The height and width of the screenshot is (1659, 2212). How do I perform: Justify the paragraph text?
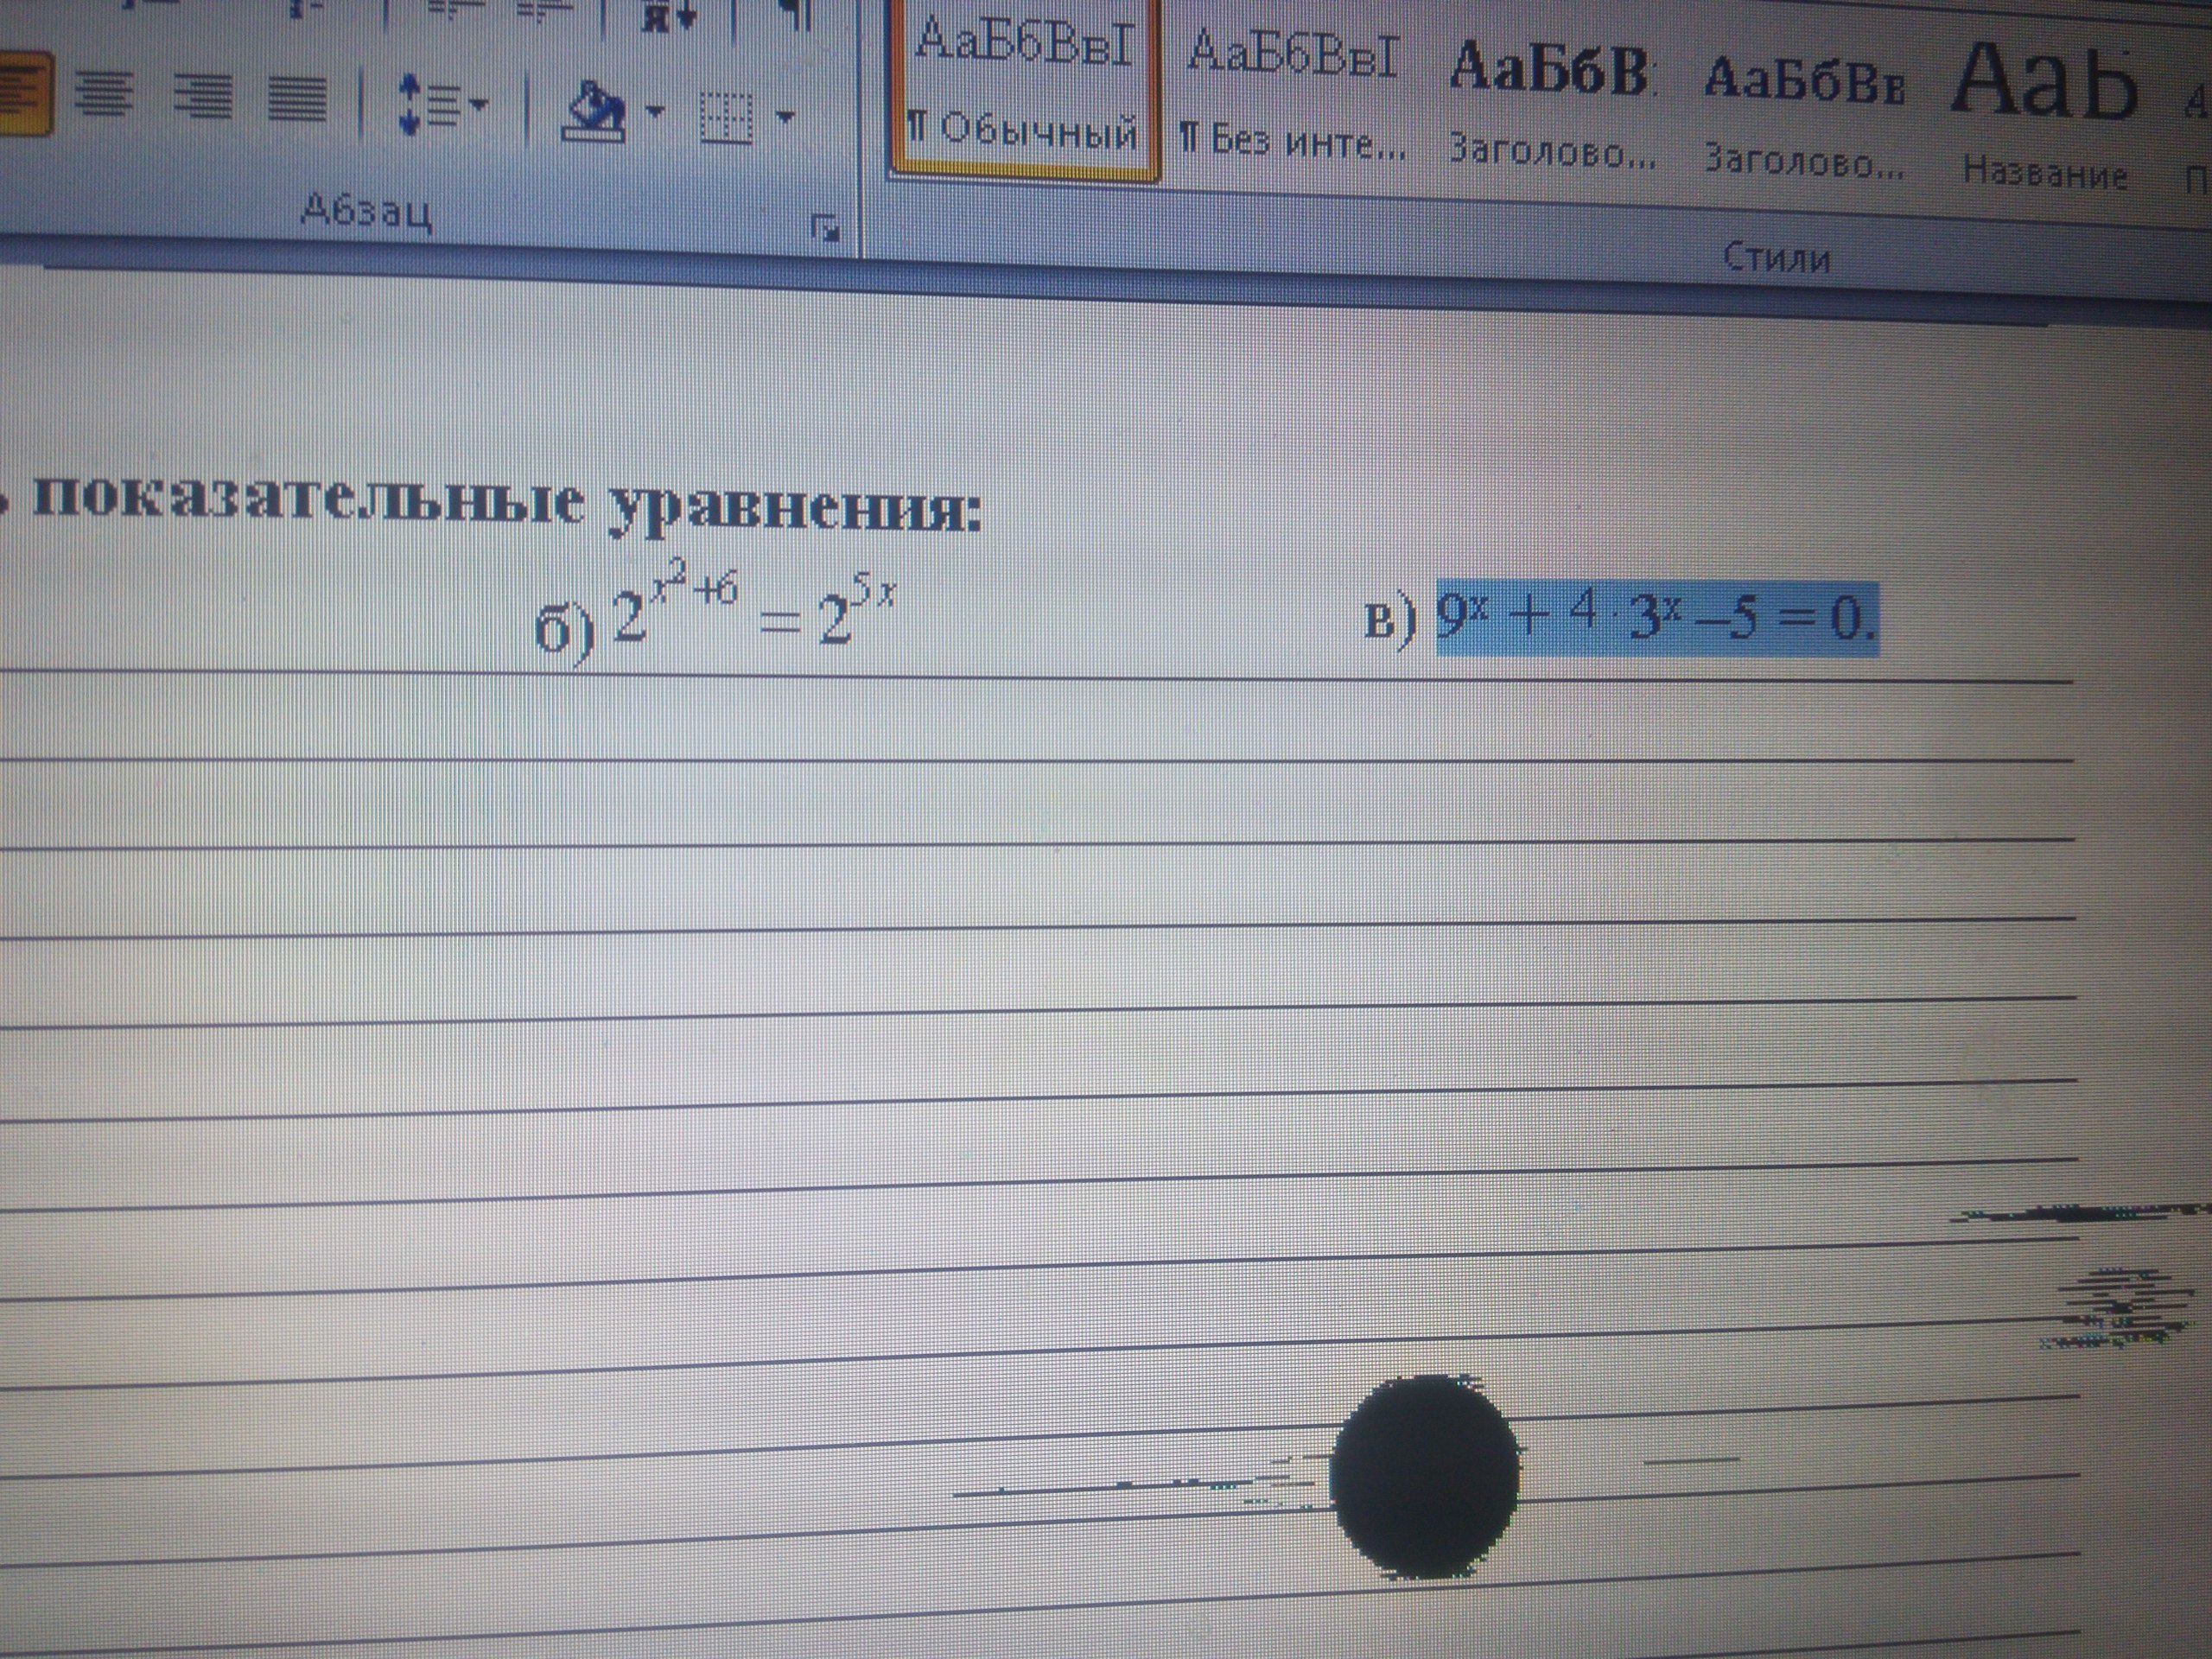[x=297, y=101]
